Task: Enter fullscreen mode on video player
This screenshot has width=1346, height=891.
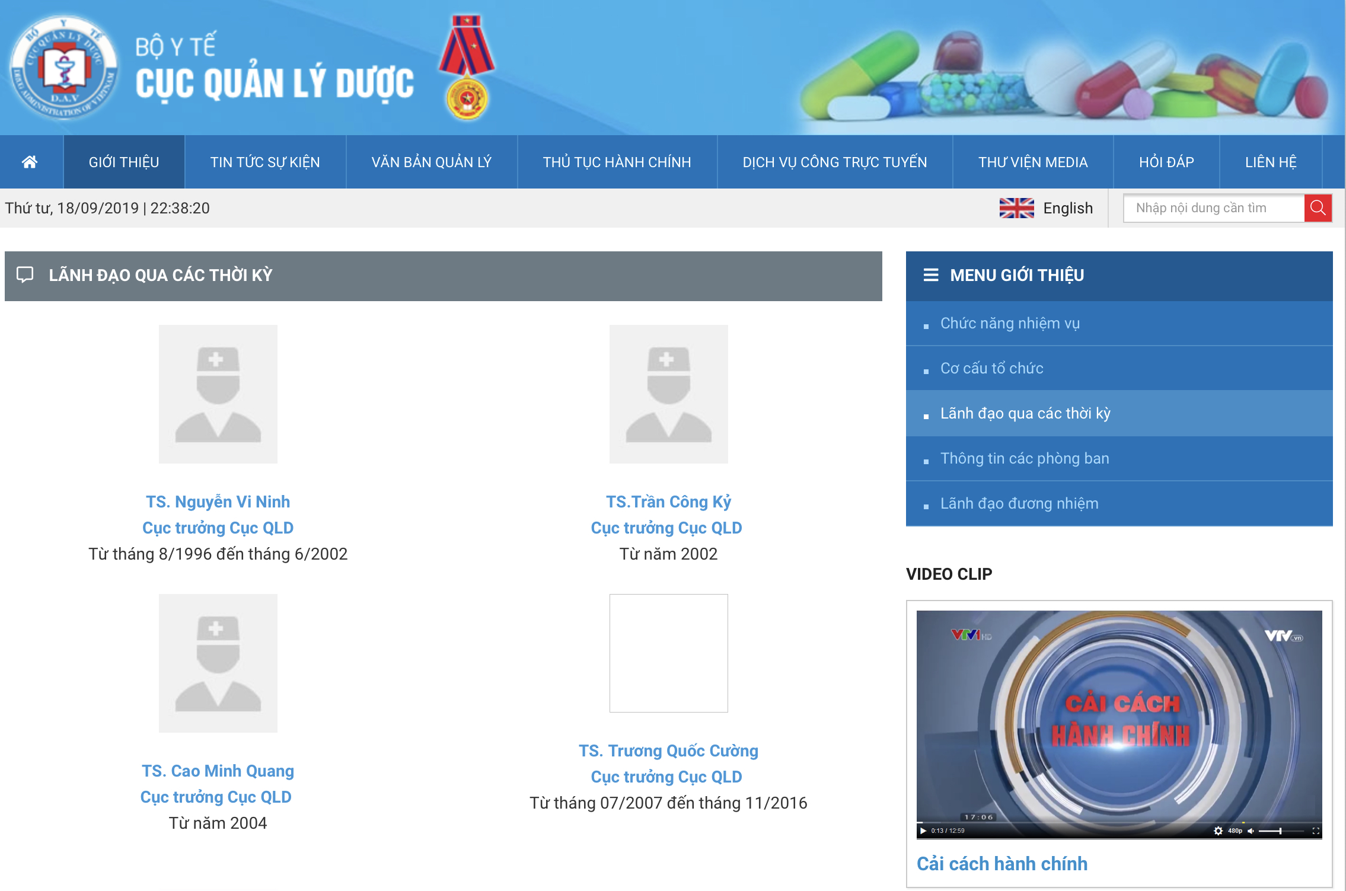Action: (1316, 831)
